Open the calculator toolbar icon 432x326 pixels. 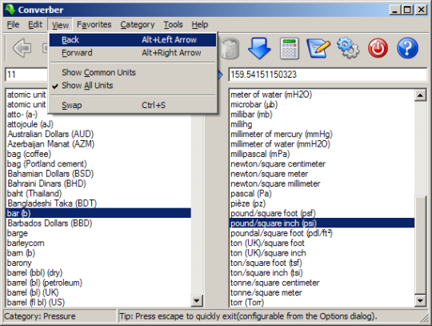point(290,49)
